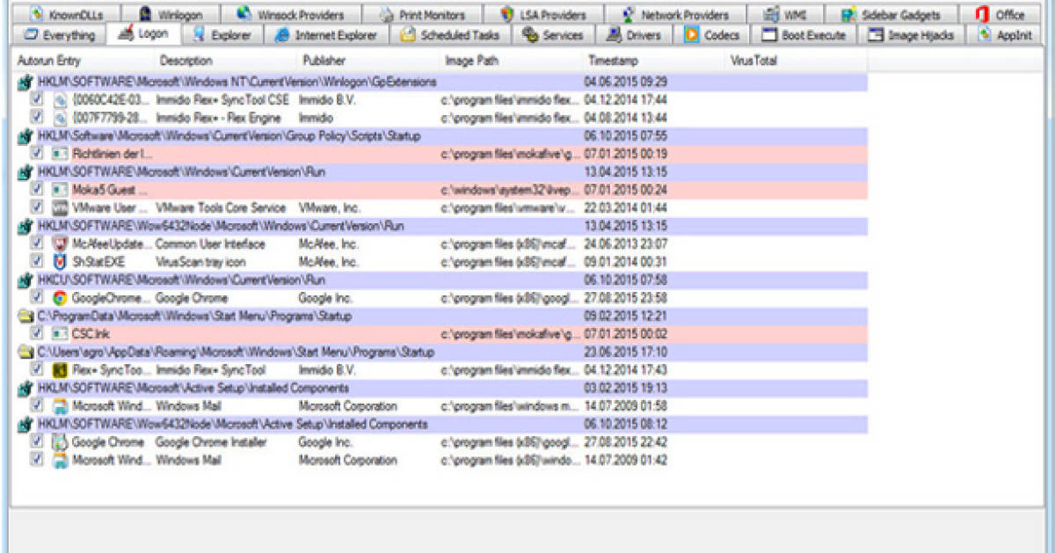
Task: Click the 'VMware, Inc.' publisher cell
Action: pyautogui.click(x=330, y=208)
